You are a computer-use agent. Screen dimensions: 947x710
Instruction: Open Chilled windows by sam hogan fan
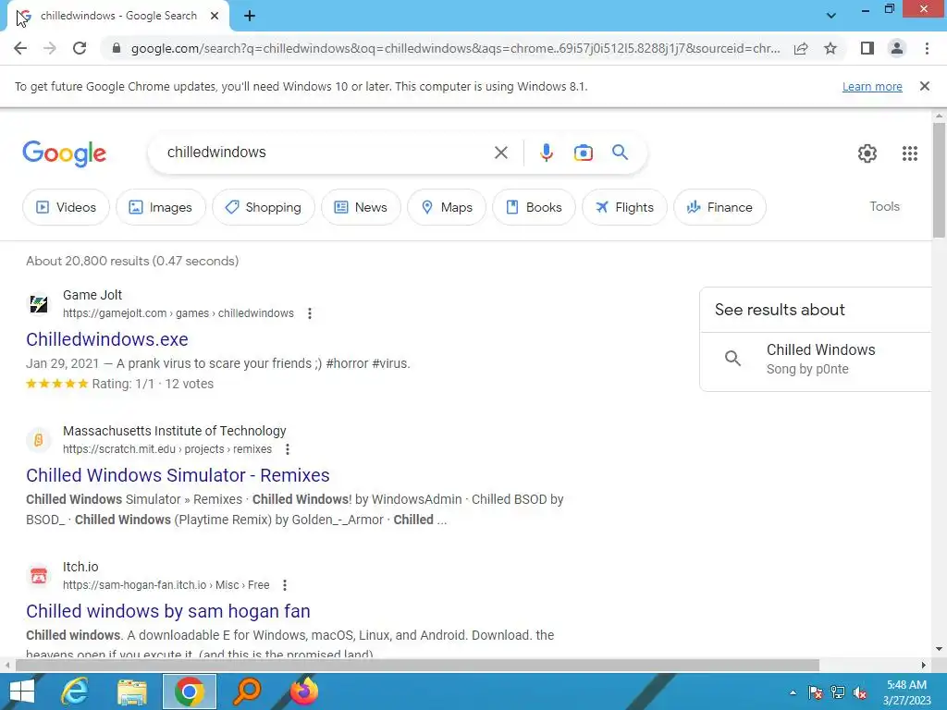(x=168, y=611)
